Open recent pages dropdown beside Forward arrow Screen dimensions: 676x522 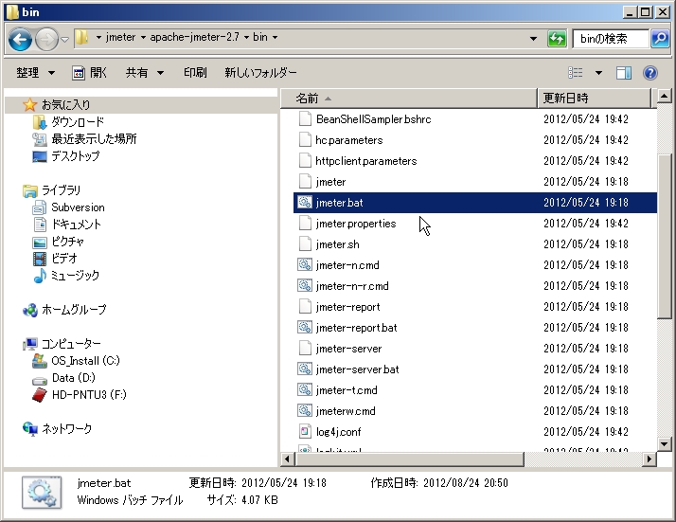click(x=64, y=39)
